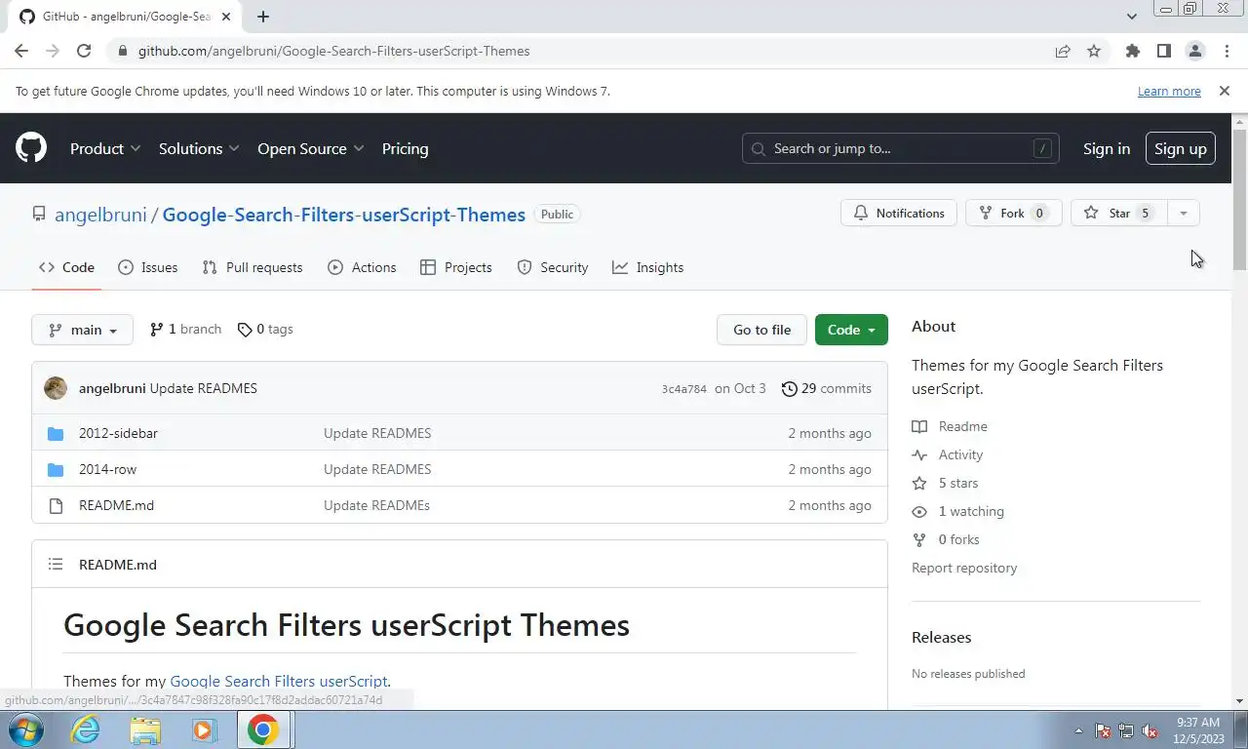
Task: View the 5 stars list
Action: pos(945,483)
